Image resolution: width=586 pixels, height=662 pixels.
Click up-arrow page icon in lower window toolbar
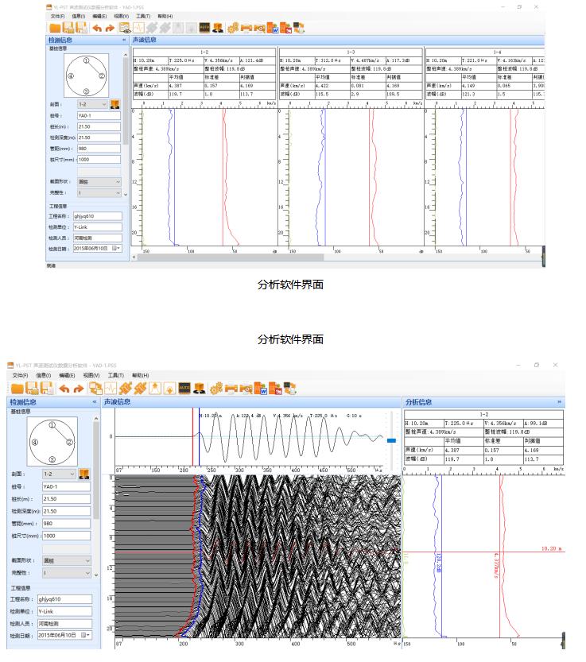pyautogui.click(x=155, y=388)
